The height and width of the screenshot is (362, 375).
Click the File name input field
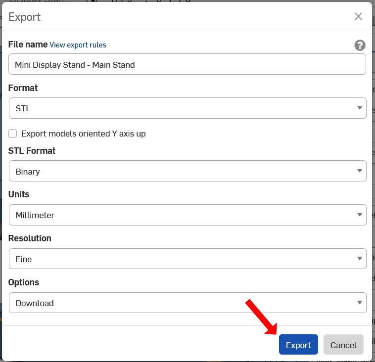coord(187,64)
